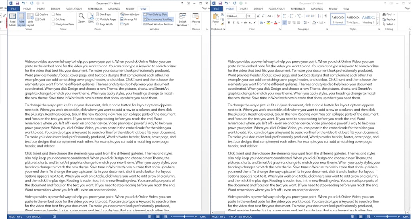Screen dimensions: 413x219
Task: Toggle subscript in the right window
Action: 250,23
